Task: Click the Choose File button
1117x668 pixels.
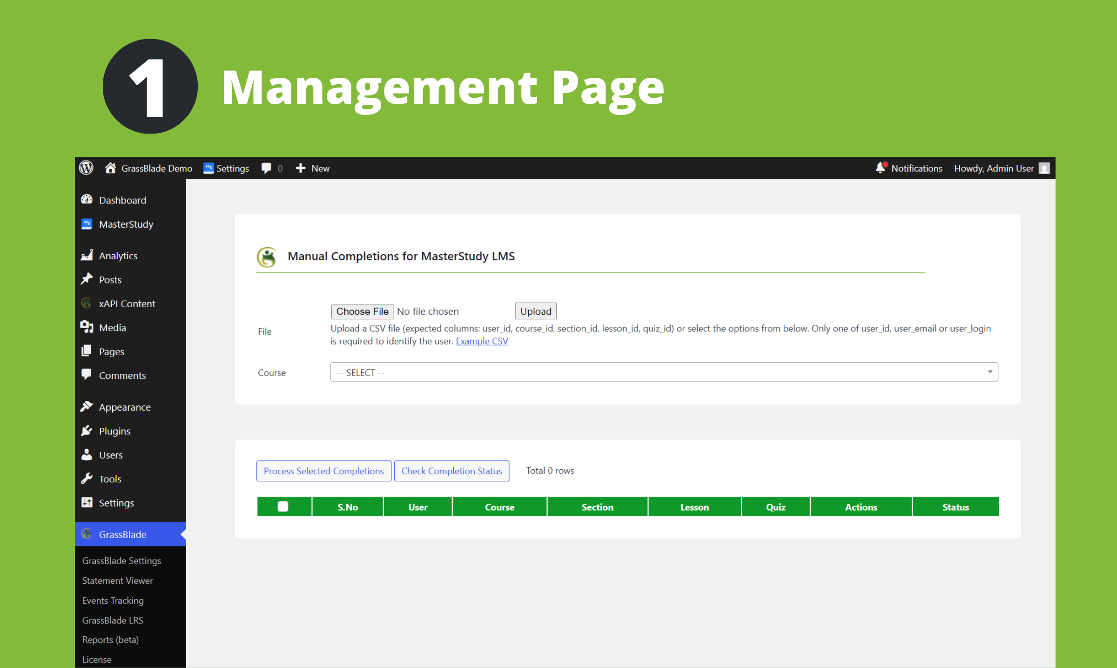Action: click(362, 311)
